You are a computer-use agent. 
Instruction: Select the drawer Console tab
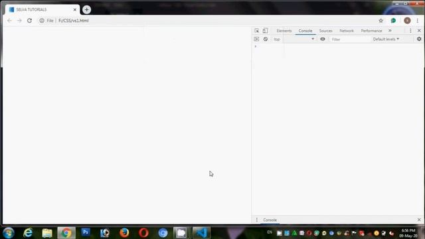click(x=270, y=220)
